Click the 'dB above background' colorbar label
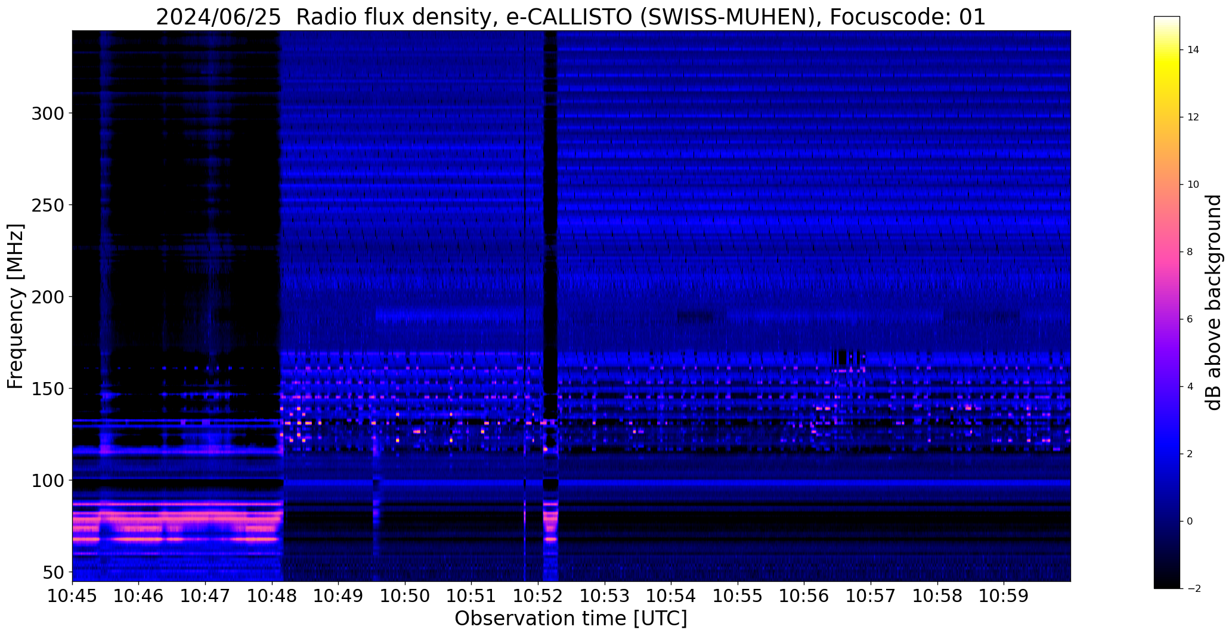Image resolution: width=1232 pixels, height=636 pixels. [1214, 302]
